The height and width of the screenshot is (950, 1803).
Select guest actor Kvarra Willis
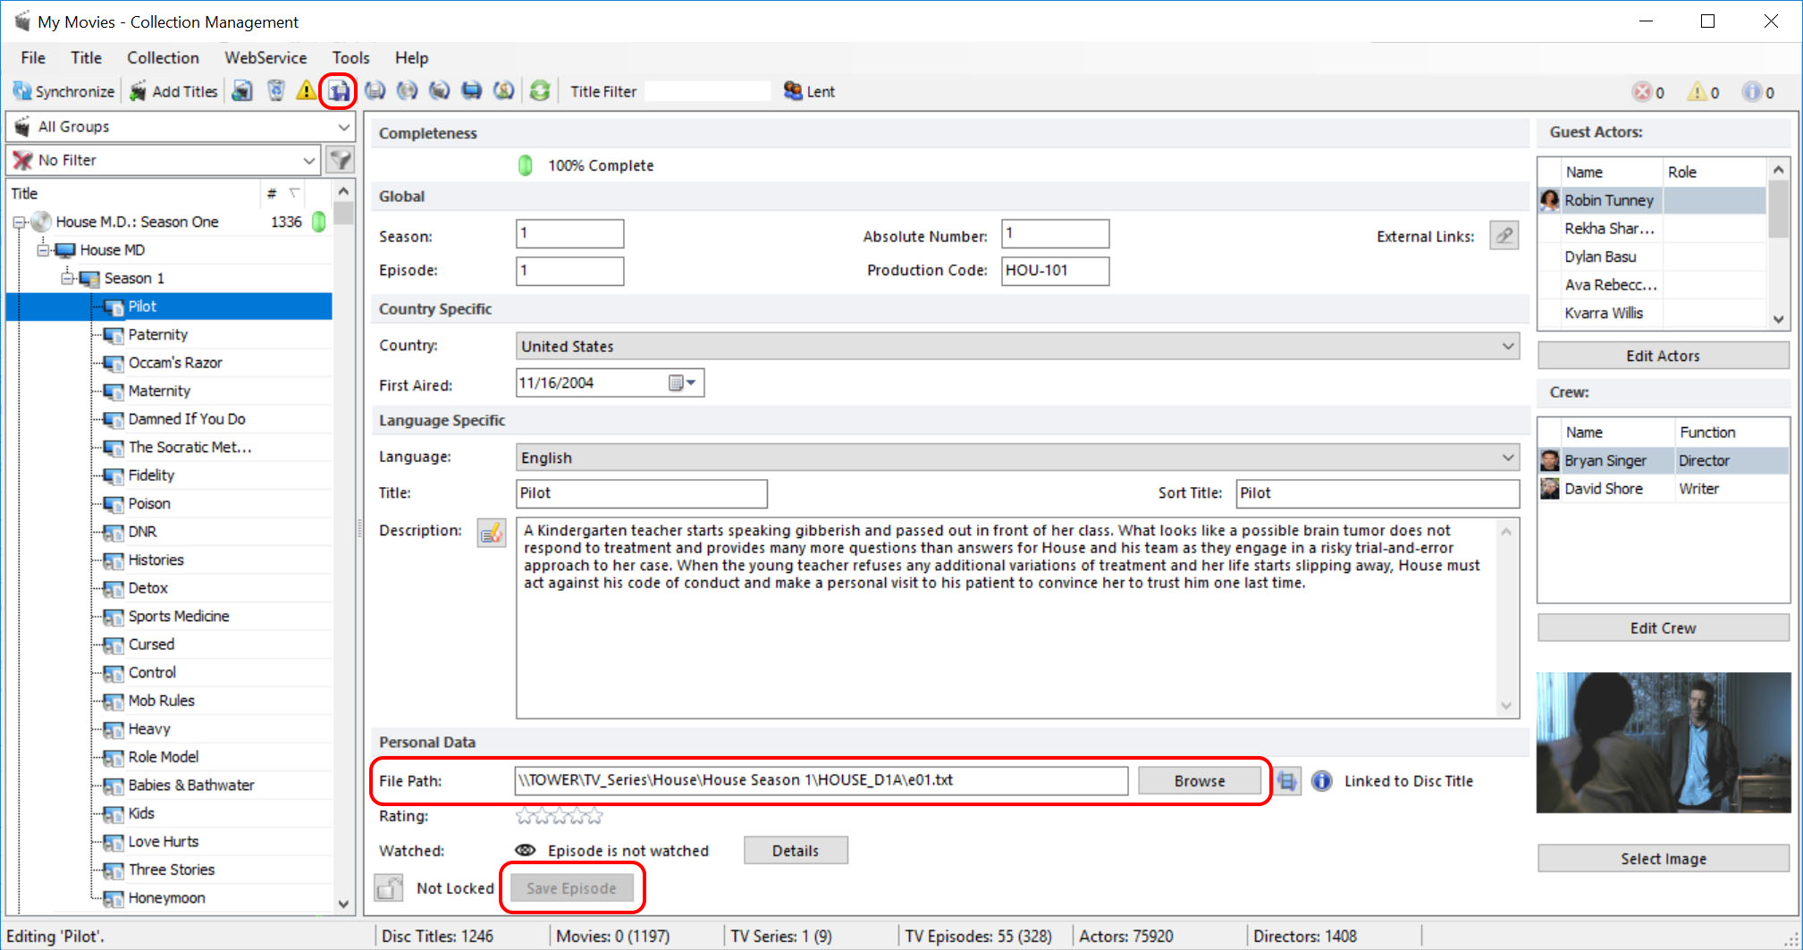click(x=1652, y=313)
